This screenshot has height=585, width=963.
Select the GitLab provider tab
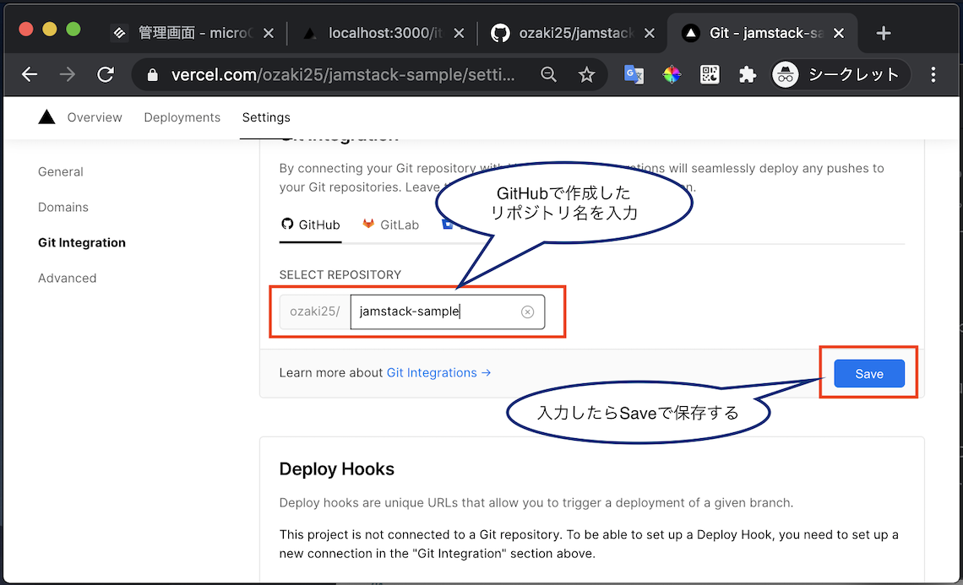click(390, 225)
